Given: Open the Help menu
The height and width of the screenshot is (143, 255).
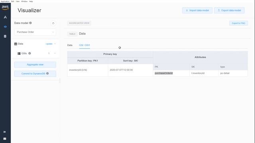Looking at the screenshot, I should (x=31, y=1).
